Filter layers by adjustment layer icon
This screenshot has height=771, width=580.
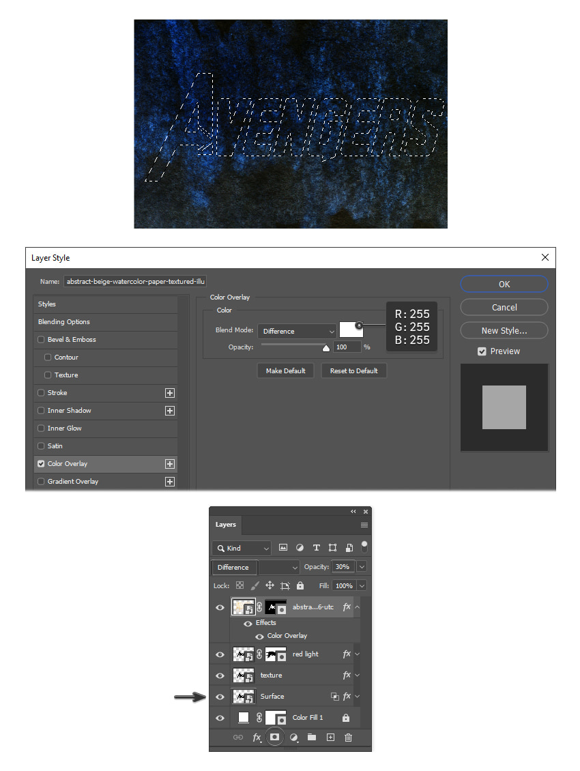click(x=300, y=547)
